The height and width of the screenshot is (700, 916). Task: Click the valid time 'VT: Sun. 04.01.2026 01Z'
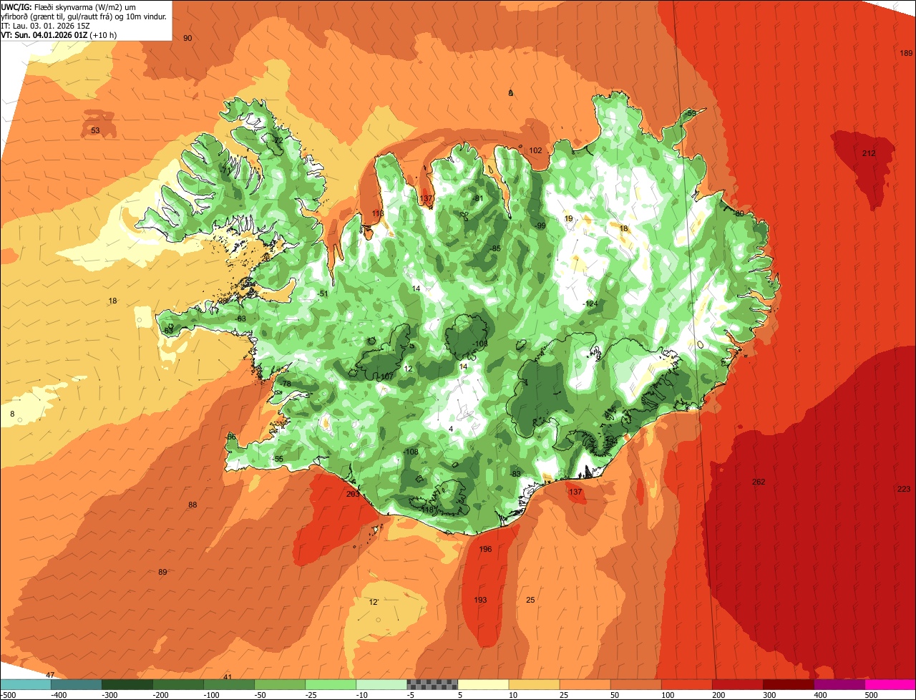[x=44, y=34]
